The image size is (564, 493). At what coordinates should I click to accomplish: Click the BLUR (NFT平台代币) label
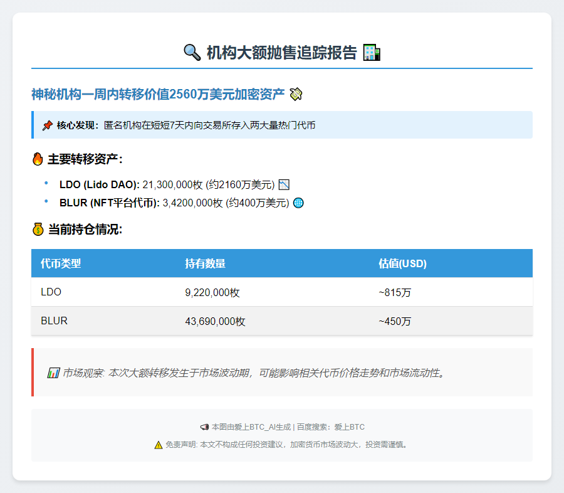tap(109, 203)
